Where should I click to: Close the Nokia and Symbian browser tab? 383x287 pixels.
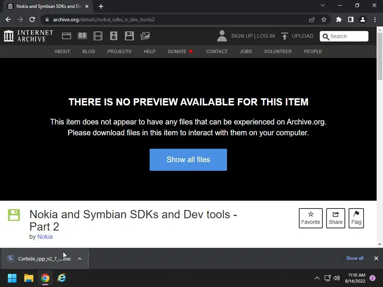coord(87,7)
